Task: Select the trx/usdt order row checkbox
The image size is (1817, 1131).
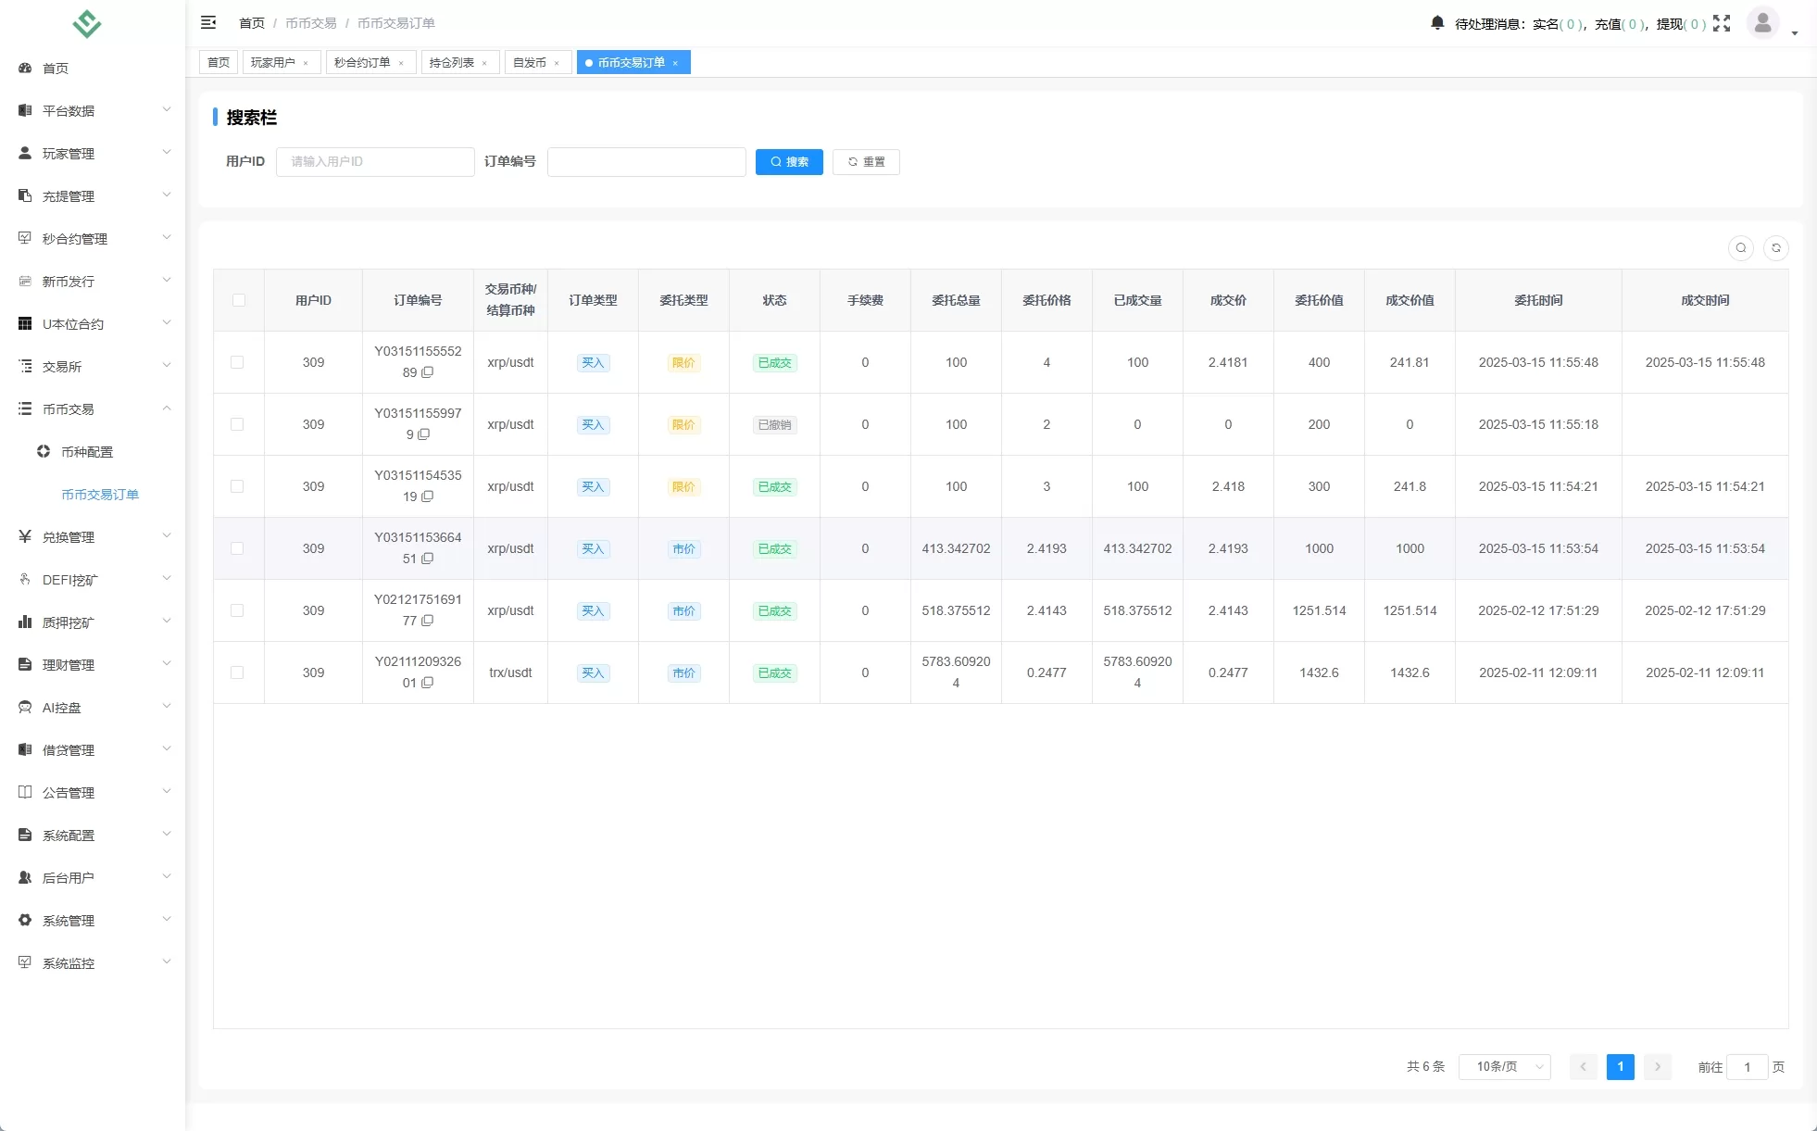Action: [x=237, y=672]
